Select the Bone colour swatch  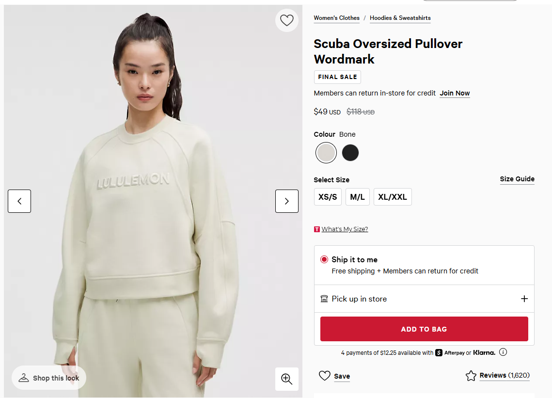coord(326,153)
